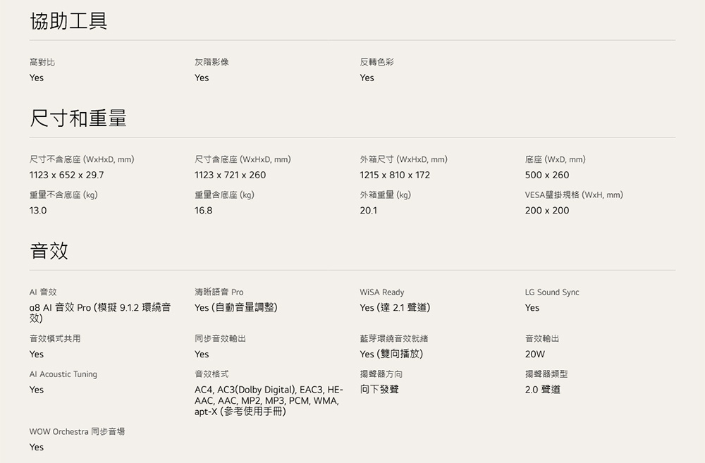Screen dimensions: 705x463
Task: Click the 尺寸和重量 section heading
Action: 78,118
